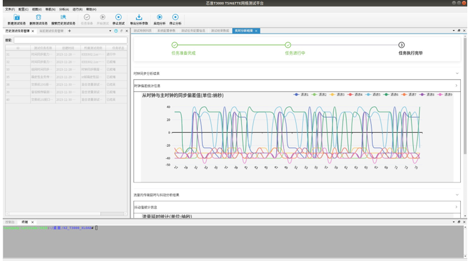The width and height of the screenshot is (470, 261).
Task: Switch to the 系统配置参数 tab
Action: (x=167, y=31)
